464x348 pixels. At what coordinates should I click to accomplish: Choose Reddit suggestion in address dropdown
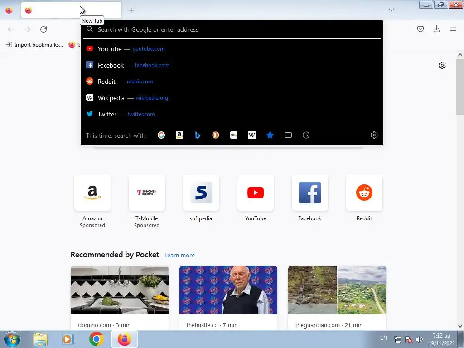tap(232, 82)
